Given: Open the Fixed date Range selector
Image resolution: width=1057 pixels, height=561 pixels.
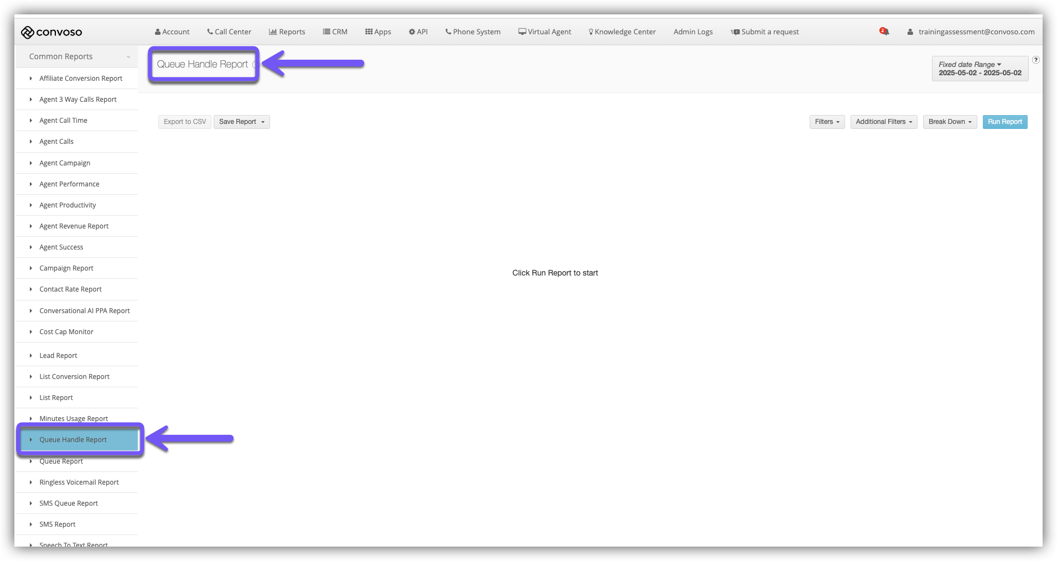Looking at the screenshot, I should click(979, 68).
